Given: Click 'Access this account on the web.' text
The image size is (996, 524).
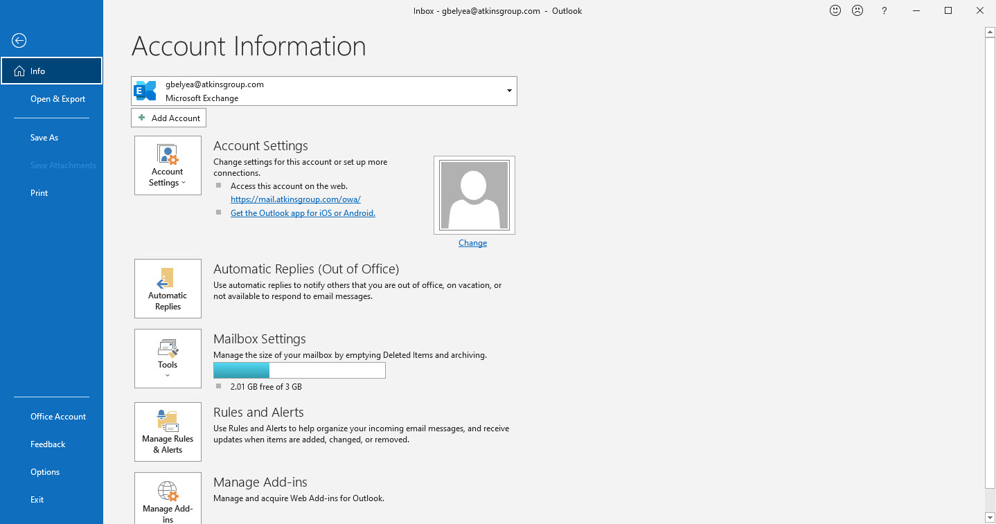Looking at the screenshot, I should tap(289, 186).
